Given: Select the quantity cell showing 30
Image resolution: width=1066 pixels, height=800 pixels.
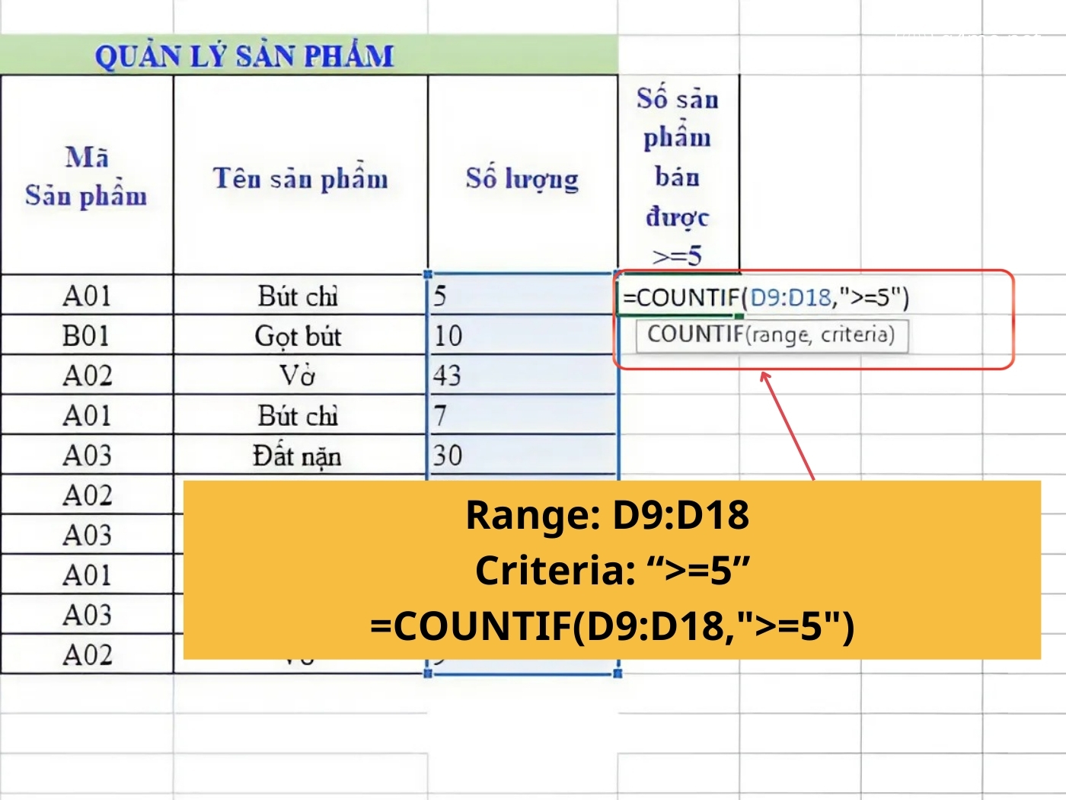Looking at the screenshot, I should point(522,455).
